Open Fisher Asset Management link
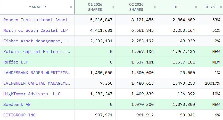This screenshot has width=223, height=120. coord(37,41)
